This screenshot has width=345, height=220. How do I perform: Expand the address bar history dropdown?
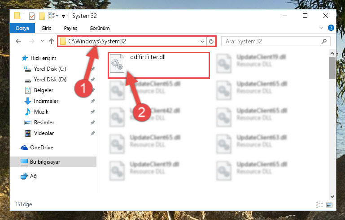tap(202, 41)
